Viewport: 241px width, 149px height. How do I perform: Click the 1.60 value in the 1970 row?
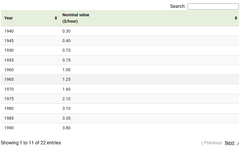pos(66,89)
